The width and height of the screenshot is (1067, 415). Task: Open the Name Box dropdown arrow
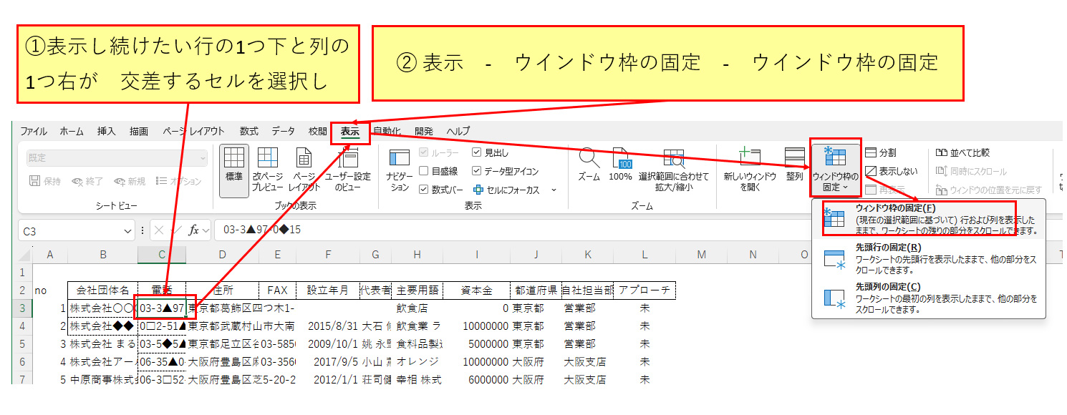[128, 231]
